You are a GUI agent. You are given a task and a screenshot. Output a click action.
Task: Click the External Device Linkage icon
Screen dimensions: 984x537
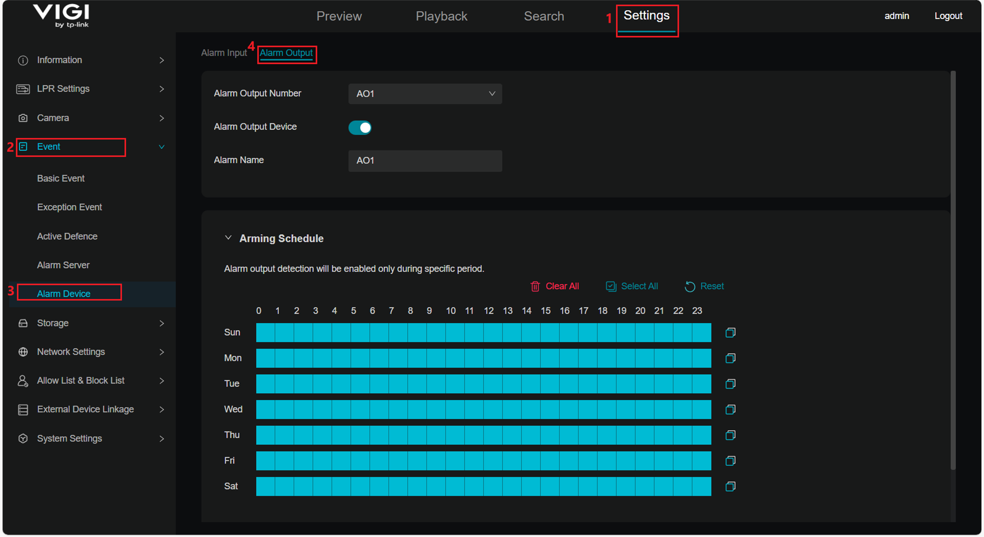point(23,409)
